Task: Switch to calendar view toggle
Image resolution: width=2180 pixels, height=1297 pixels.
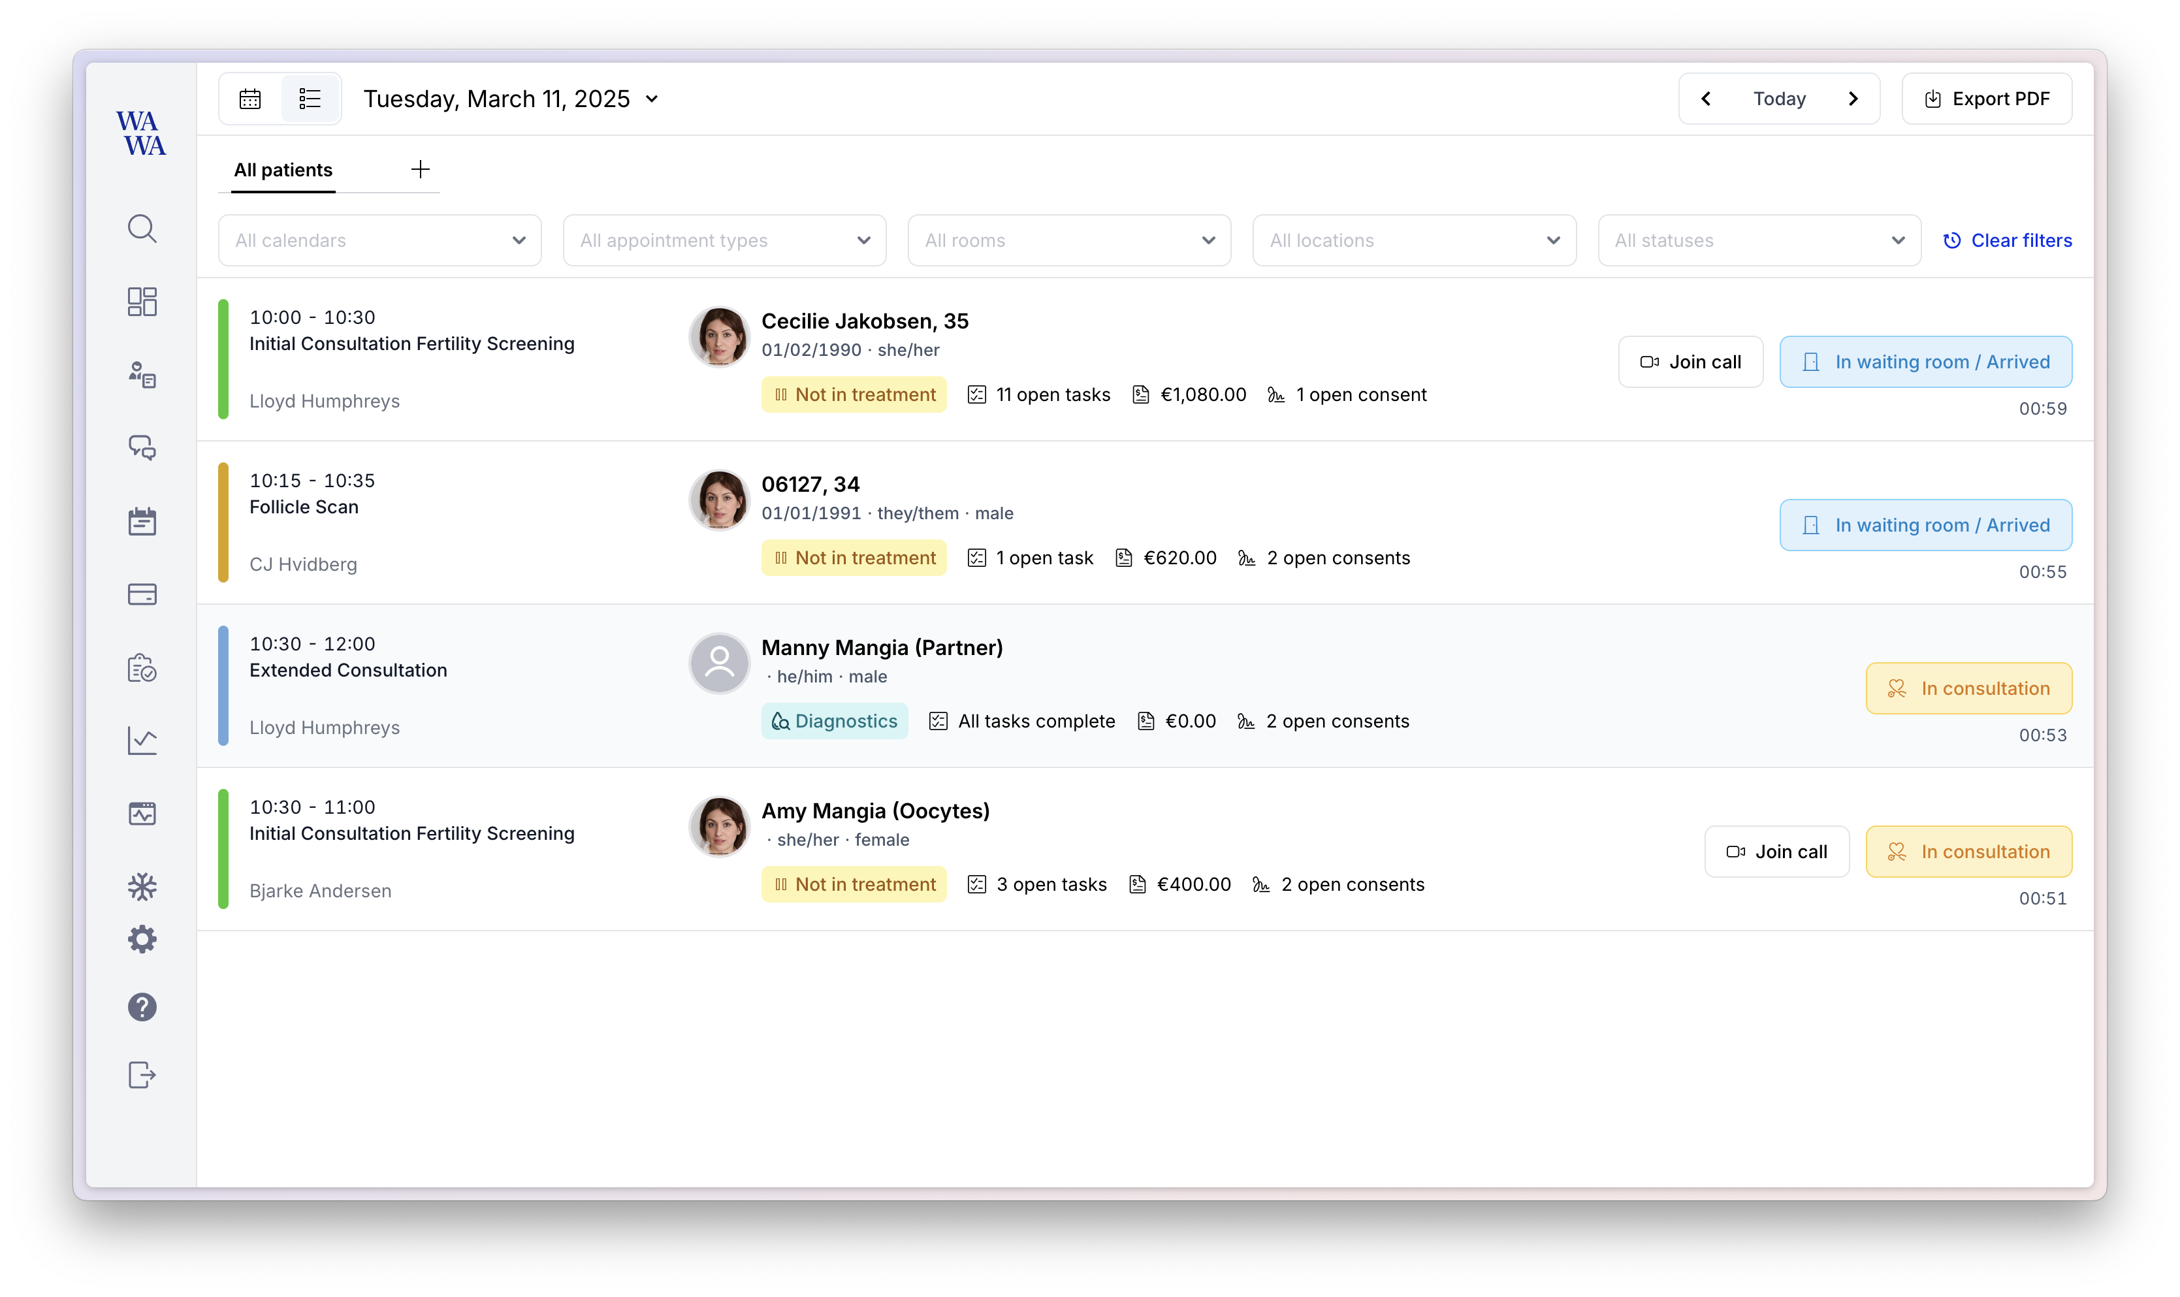Action: (x=250, y=99)
